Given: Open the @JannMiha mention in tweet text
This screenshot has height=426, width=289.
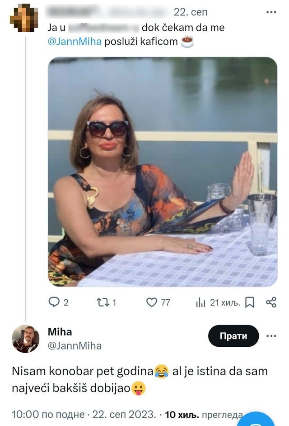Looking at the screenshot, I should point(75,42).
